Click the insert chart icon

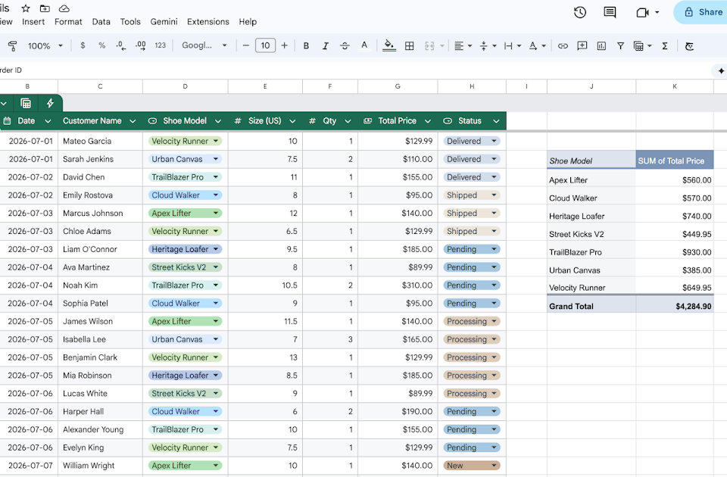coord(601,46)
